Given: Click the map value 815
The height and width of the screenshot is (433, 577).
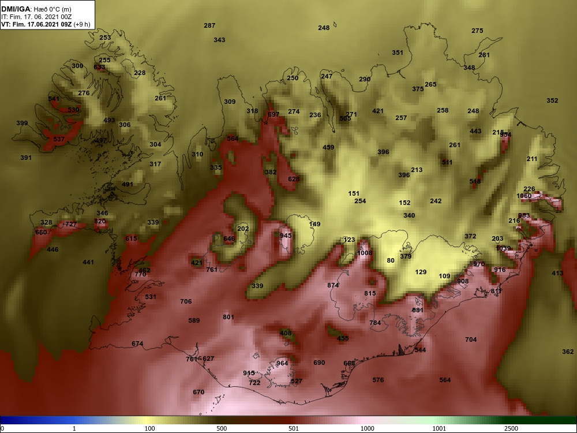Looking at the screenshot, I should [370, 293].
